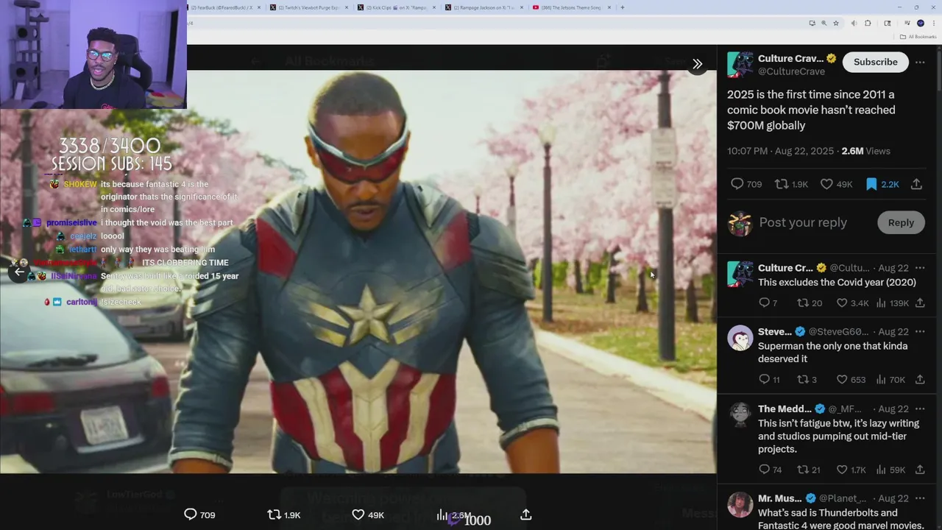The height and width of the screenshot is (530, 942).
Task: Open more options on Mr. Mus's tweet
Action: pos(920,498)
